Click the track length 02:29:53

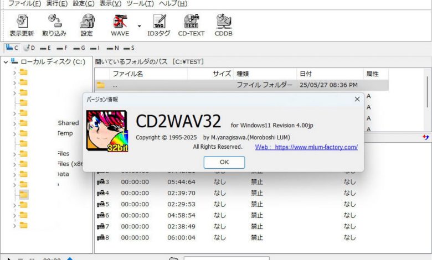[x=181, y=204]
